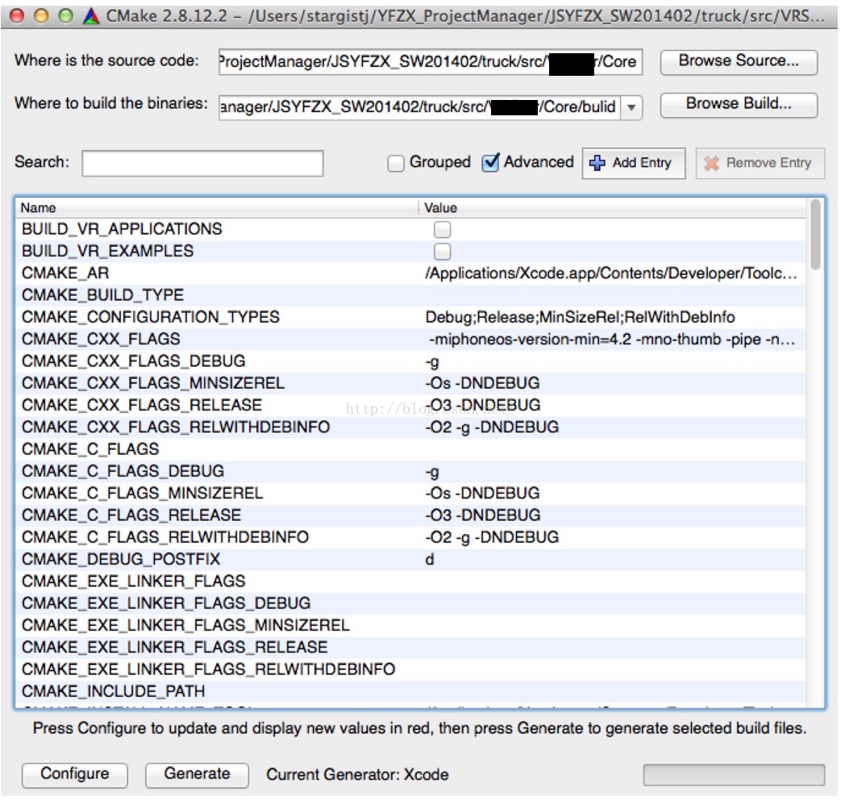845x800 pixels.
Task: Click the -g value of CMAKE_C_FLAGS_DEBUG
Action: point(432,473)
